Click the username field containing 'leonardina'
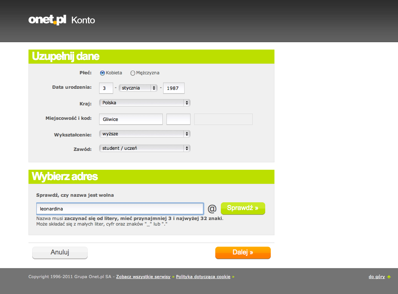 click(120, 209)
